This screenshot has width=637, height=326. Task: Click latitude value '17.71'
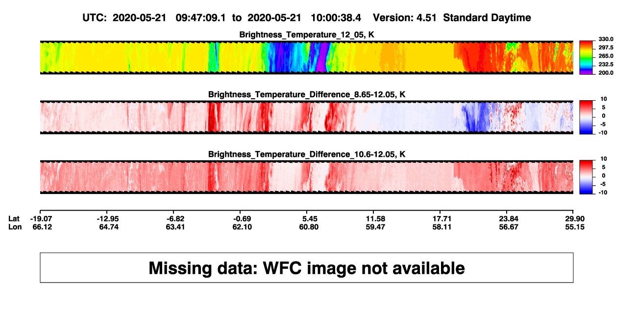click(x=442, y=218)
